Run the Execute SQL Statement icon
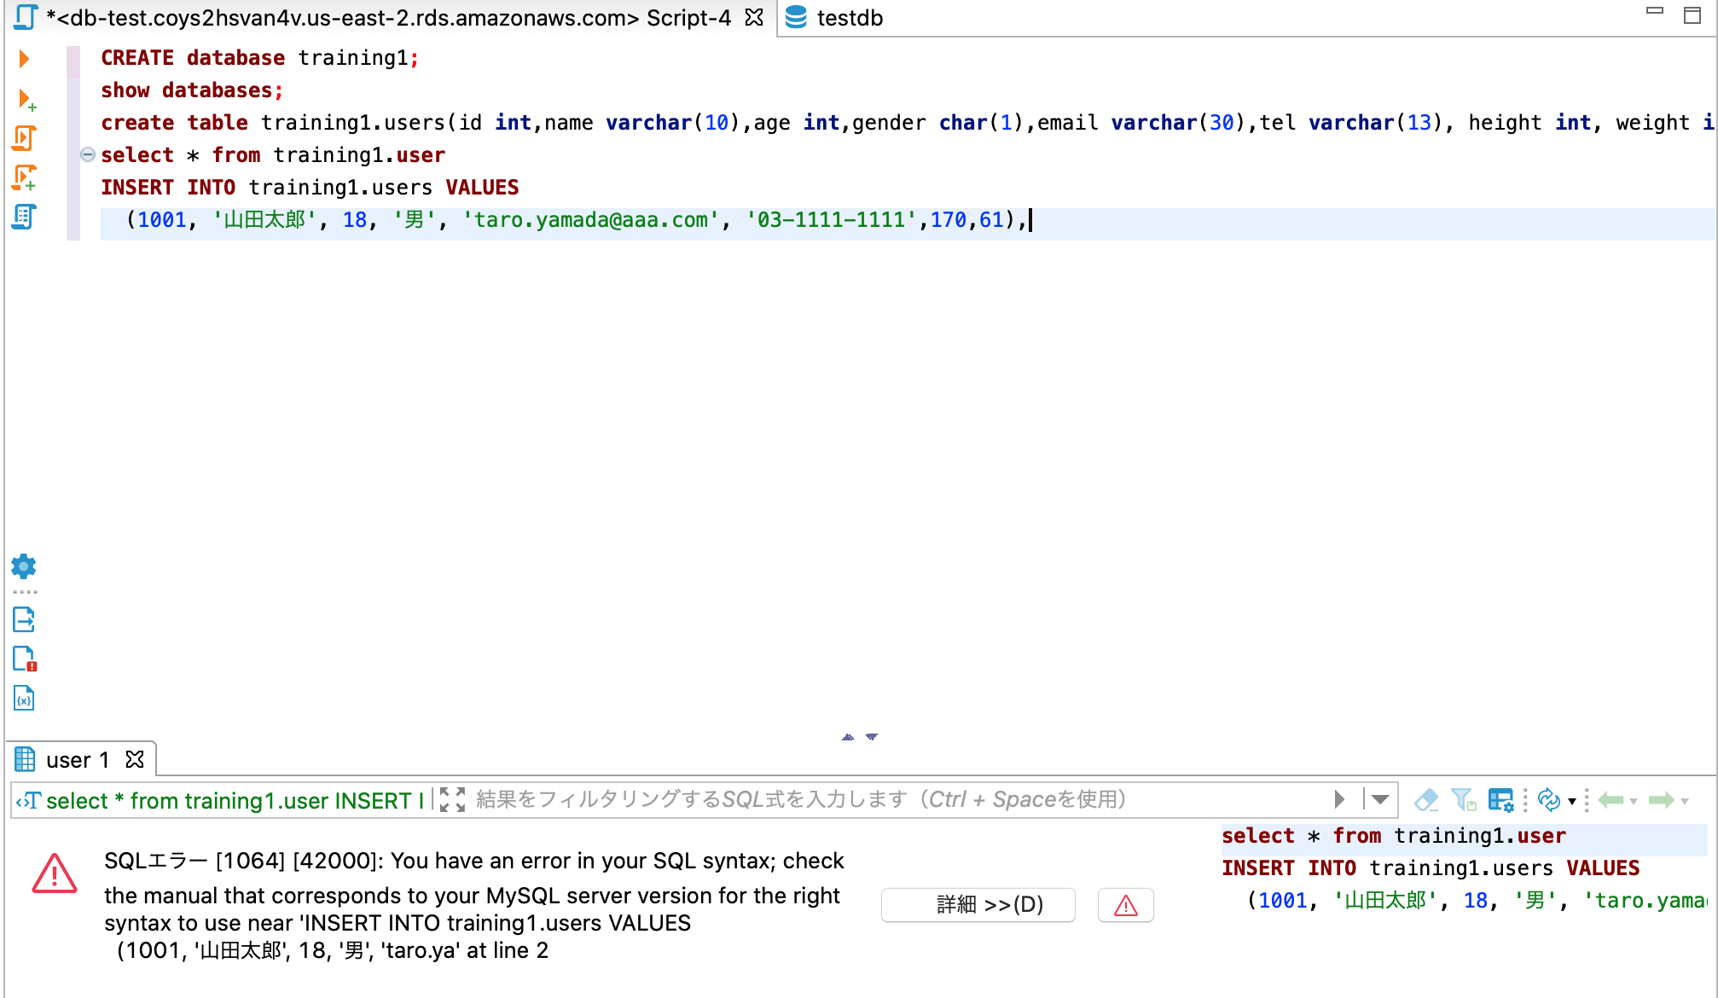Viewport: 1718px width, 998px height. [x=24, y=59]
